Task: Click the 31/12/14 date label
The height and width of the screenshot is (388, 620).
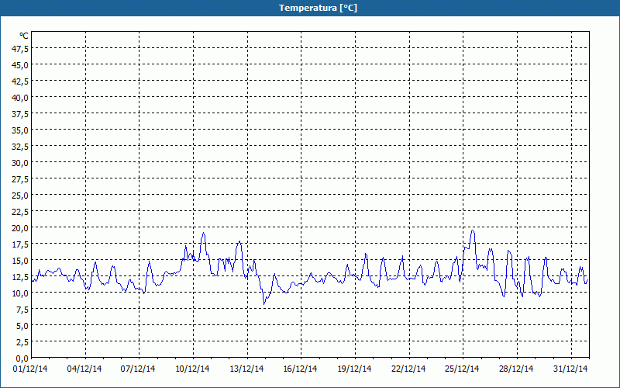Action: click(x=570, y=369)
